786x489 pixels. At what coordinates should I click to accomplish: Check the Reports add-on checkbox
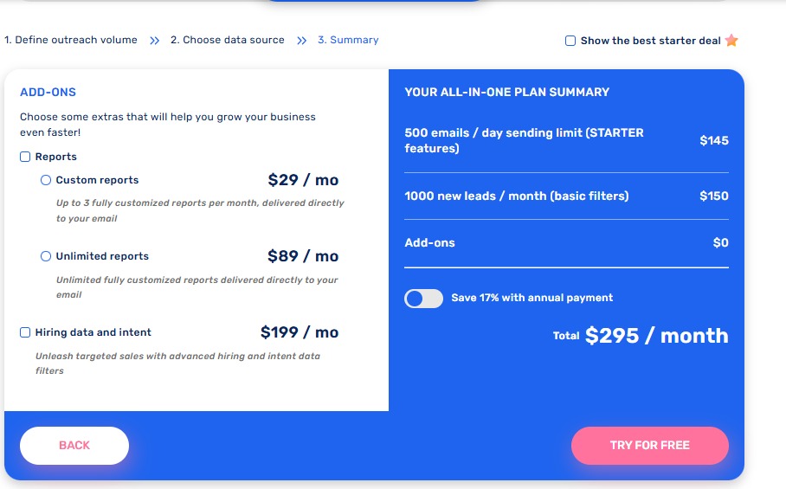[x=25, y=157]
